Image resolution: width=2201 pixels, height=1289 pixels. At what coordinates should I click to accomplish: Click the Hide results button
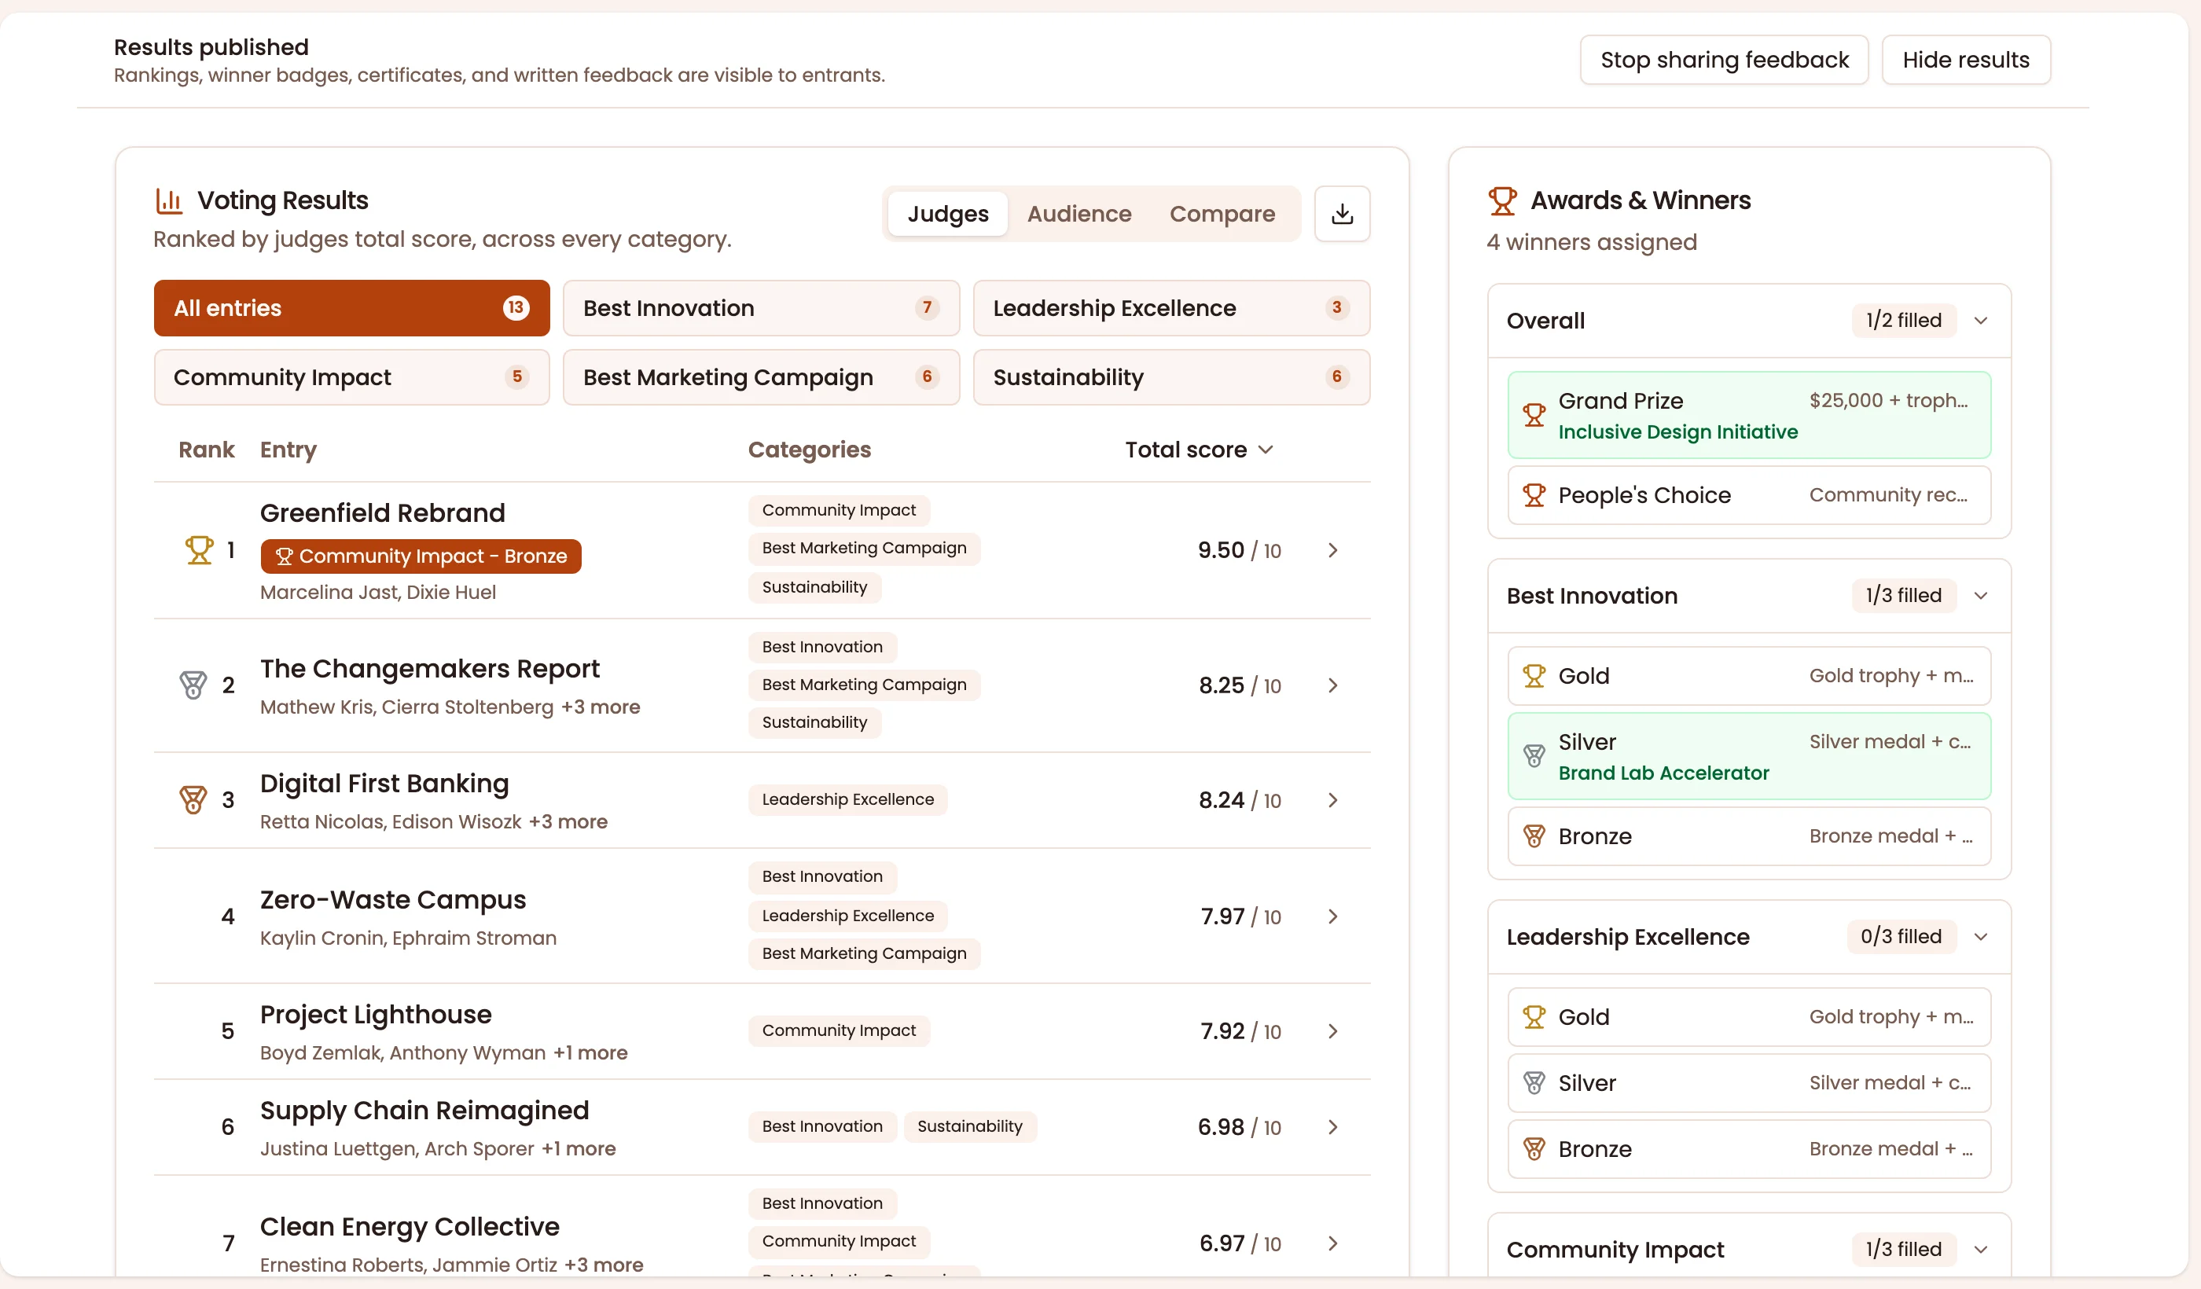[x=1965, y=61]
